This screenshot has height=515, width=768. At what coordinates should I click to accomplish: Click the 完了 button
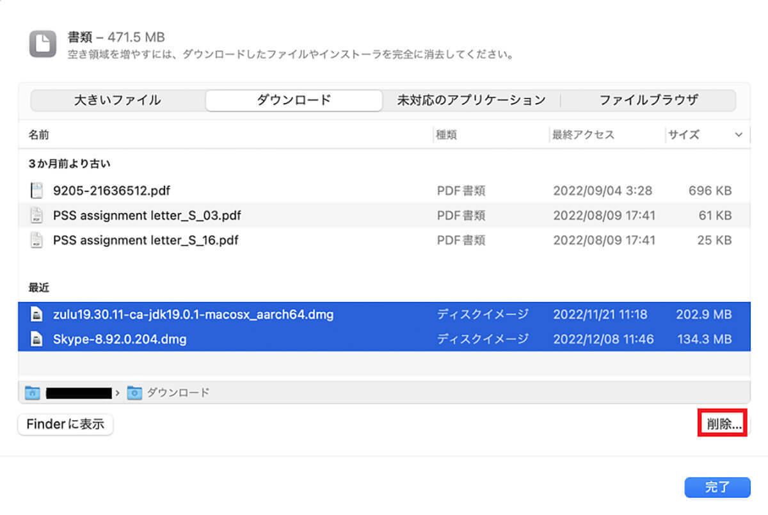[717, 487]
